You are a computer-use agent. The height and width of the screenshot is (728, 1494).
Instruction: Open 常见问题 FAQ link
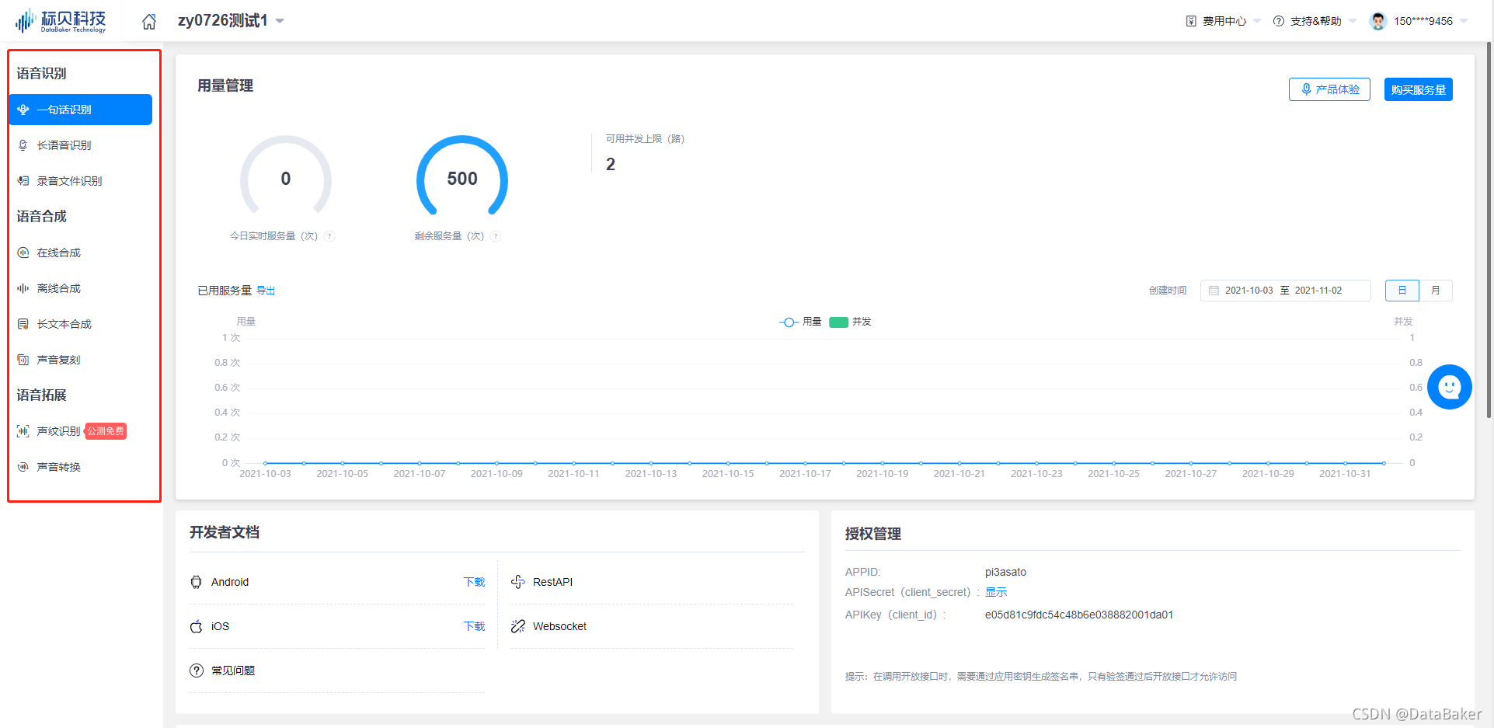coord(233,671)
